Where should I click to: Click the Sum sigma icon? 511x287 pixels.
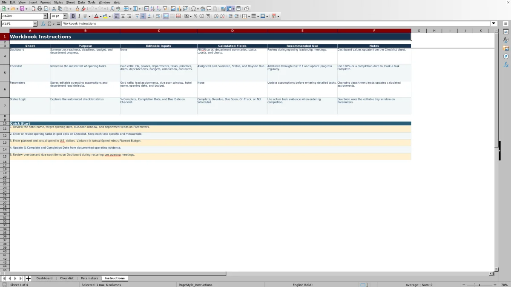click(x=49, y=24)
